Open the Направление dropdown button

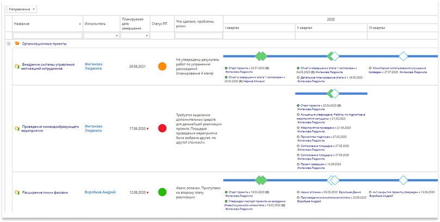[x=23, y=9]
